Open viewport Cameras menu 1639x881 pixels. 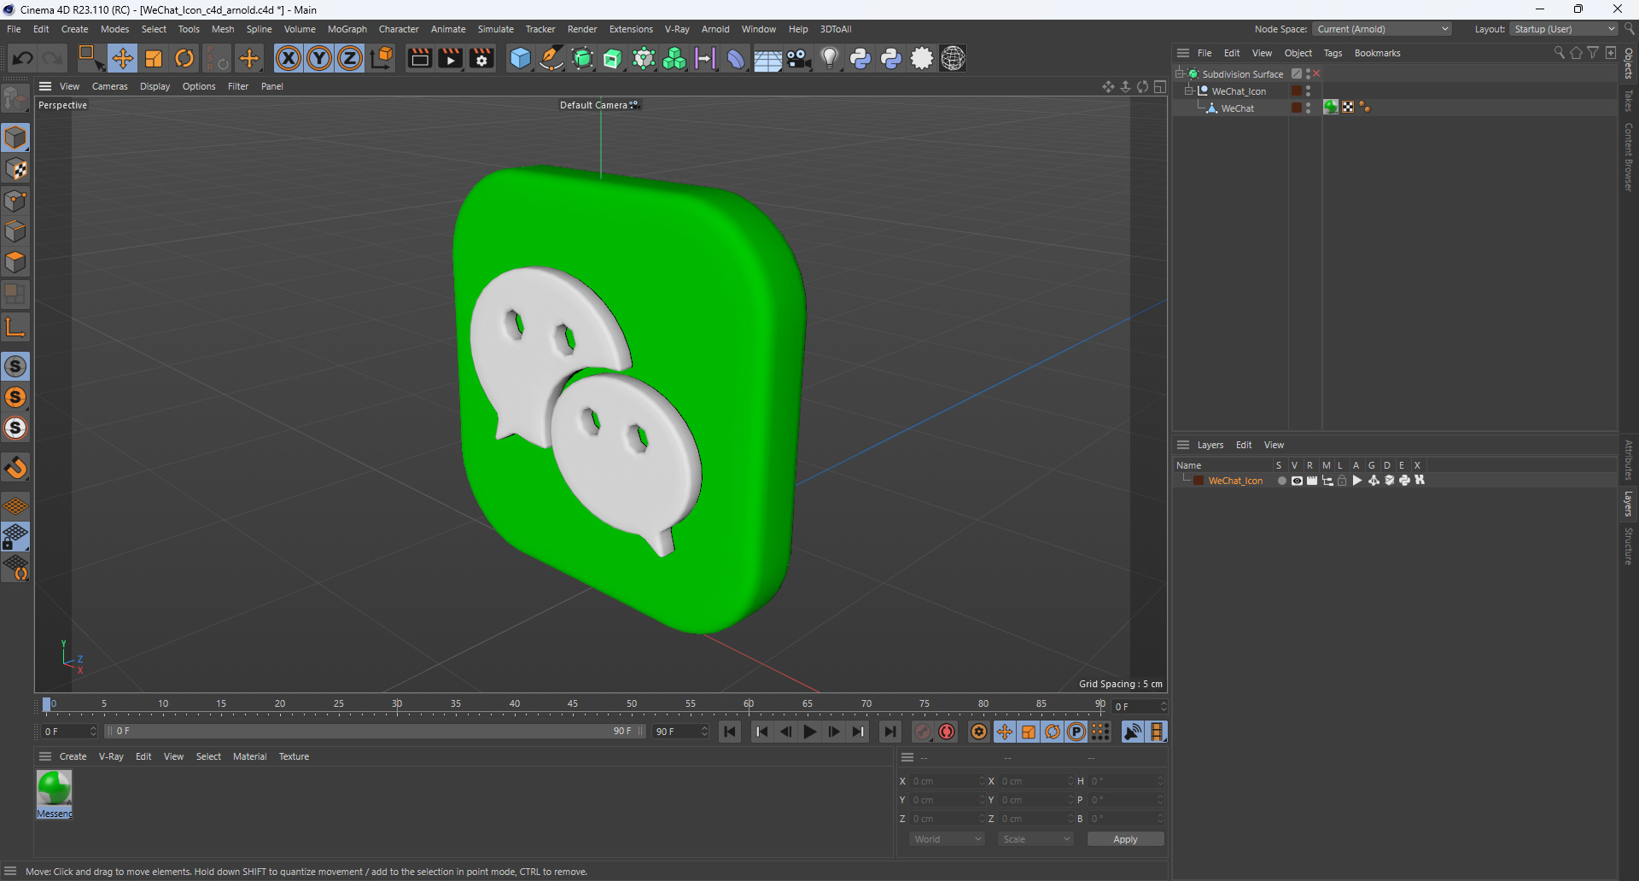pos(109,86)
